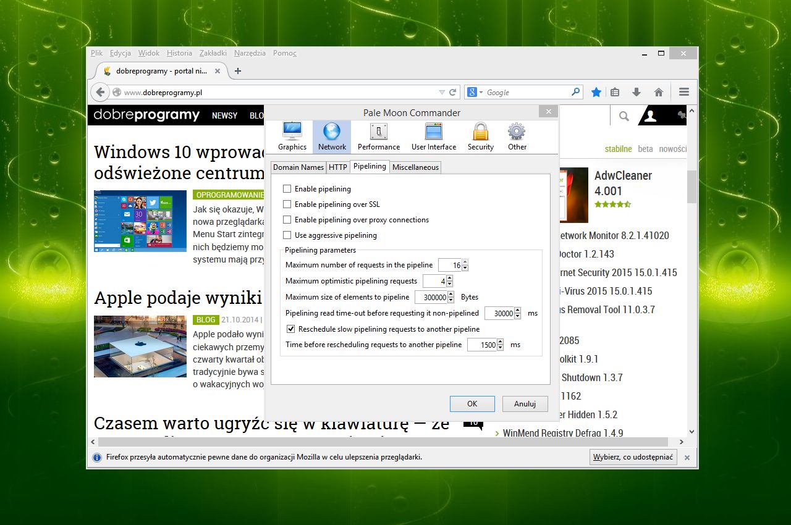Click the max requests in pipeline field
791x525 pixels.
pos(450,265)
